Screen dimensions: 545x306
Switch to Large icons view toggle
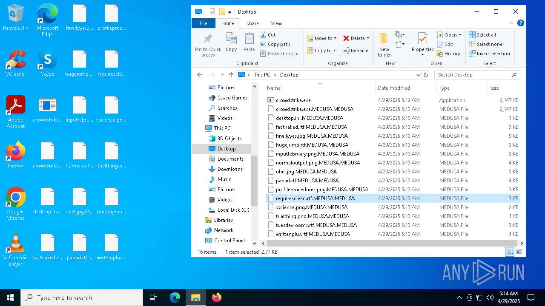(x=519, y=252)
